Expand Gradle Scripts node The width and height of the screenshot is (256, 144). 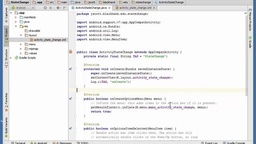[x=11, y=58]
